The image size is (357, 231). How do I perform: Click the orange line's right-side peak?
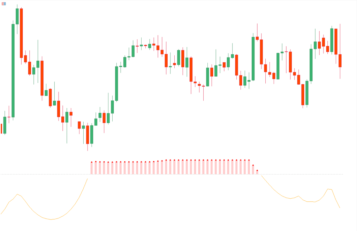(328, 189)
